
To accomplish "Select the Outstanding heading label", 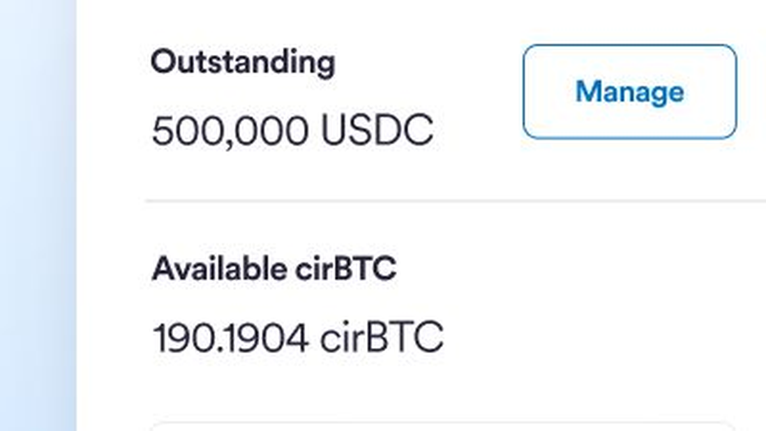I will coord(243,63).
